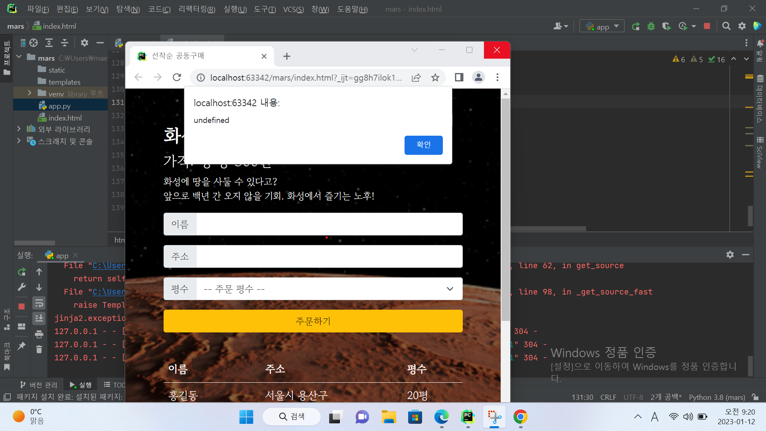Click the browser page vertical scrollbar
Viewport: 766px width, 431px height.
click(x=505, y=210)
